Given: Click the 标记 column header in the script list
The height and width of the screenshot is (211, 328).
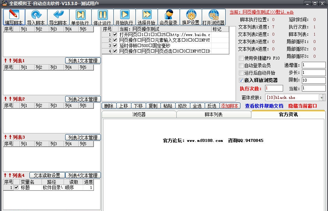Looking at the screenshot, I should tap(220, 29).
